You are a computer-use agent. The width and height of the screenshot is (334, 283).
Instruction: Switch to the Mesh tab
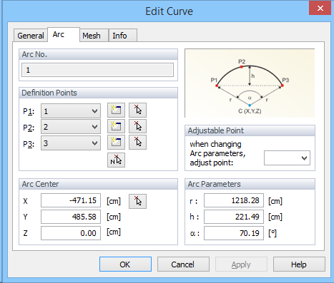click(x=94, y=36)
